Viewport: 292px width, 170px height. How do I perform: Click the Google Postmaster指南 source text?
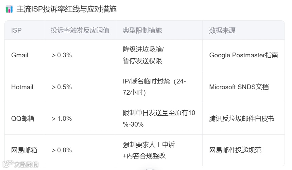click(244, 55)
